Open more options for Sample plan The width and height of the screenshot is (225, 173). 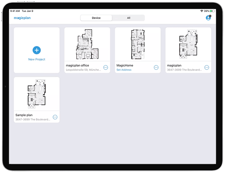coord(55,117)
